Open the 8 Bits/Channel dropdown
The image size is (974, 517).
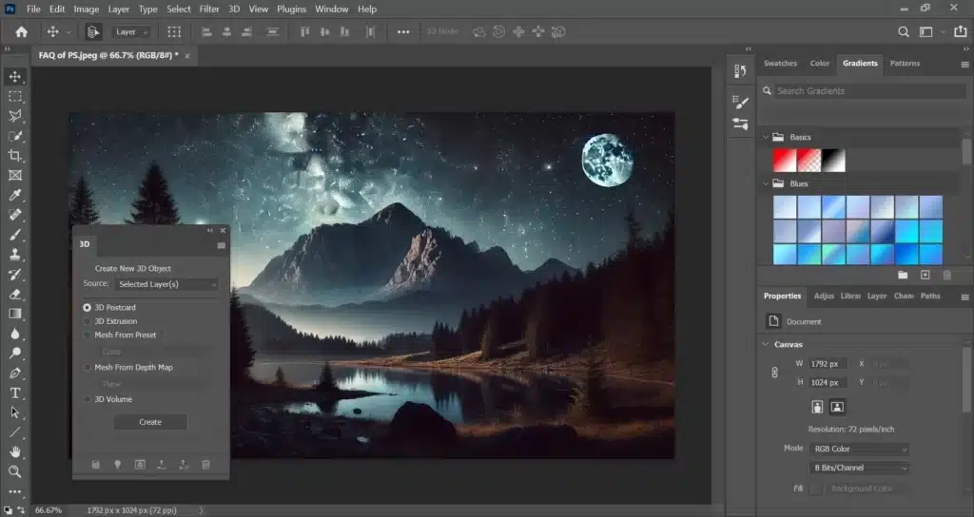point(860,468)
